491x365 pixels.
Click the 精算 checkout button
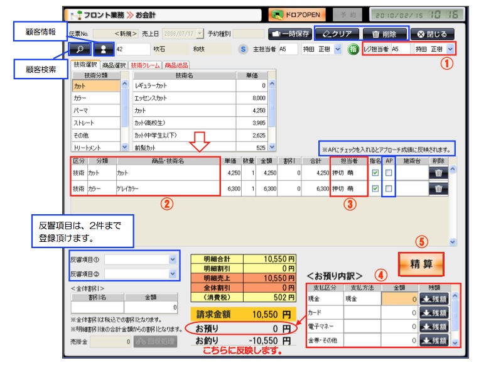[x=421, y=263]
